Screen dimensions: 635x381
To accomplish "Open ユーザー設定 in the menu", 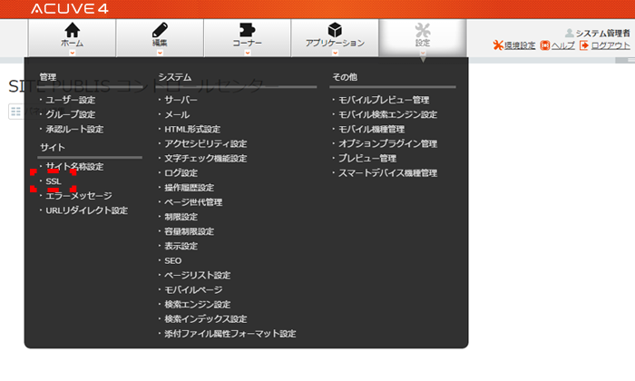I will (71, 100).
